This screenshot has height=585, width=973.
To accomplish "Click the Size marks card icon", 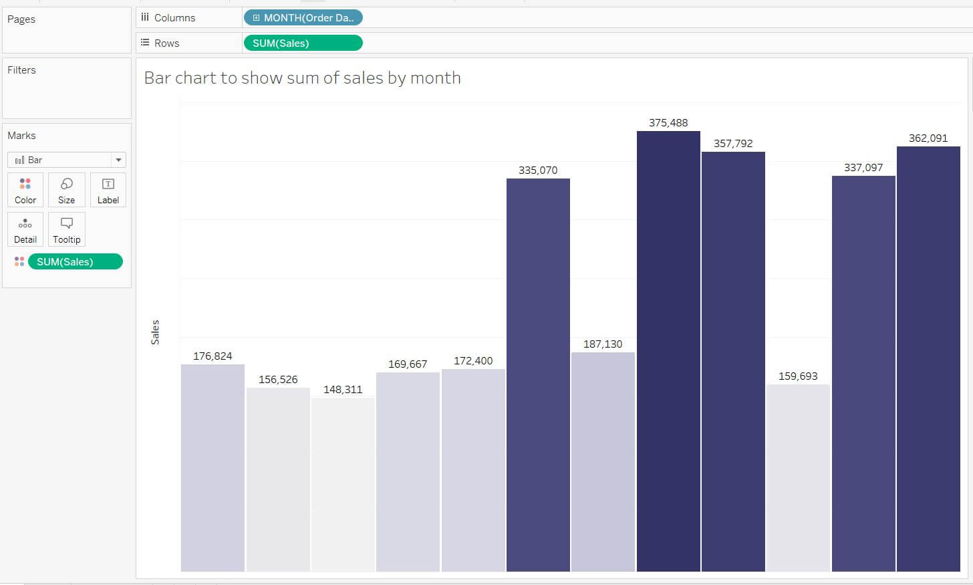I will (x=67, y=184).
